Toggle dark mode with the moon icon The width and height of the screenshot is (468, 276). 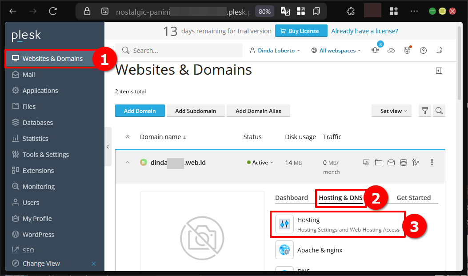point(439,51)
